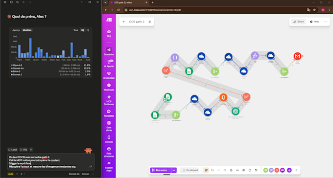Open AI Agents in the sidebar
The height and width of the screenshot is (178, 333).
(109, 64)
